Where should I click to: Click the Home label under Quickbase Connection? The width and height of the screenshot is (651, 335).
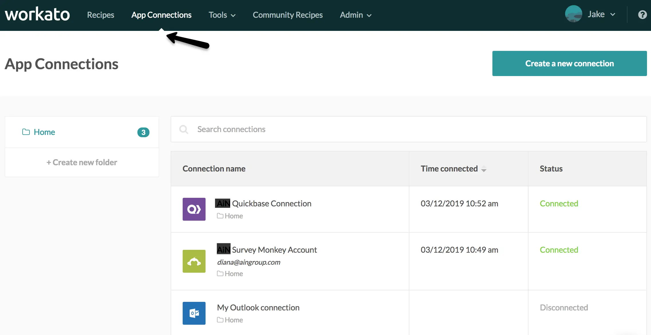point(234,216)
